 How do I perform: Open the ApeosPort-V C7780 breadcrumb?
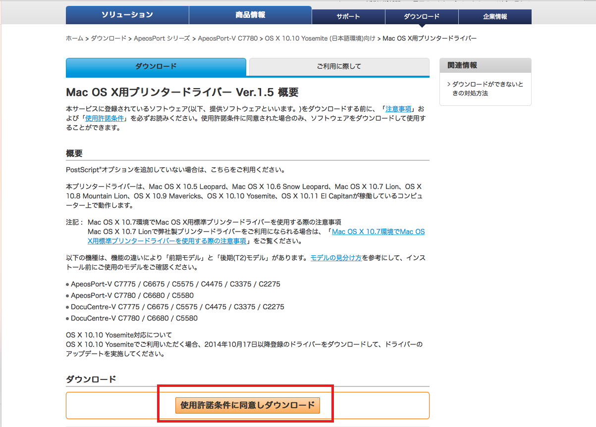228,38
